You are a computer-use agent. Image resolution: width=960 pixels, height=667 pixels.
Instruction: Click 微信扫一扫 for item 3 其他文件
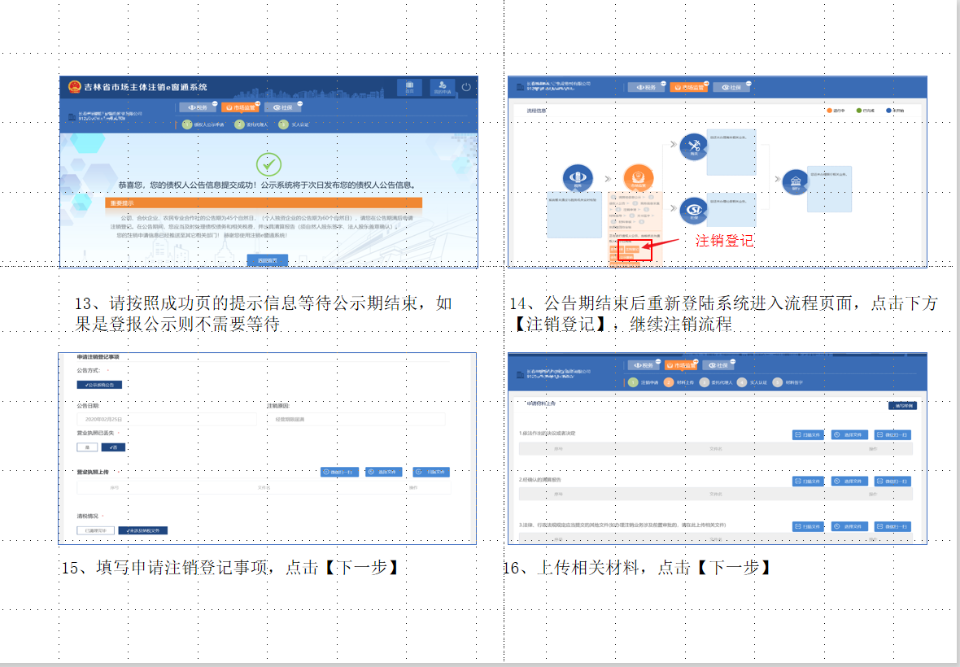pos(892,526)
